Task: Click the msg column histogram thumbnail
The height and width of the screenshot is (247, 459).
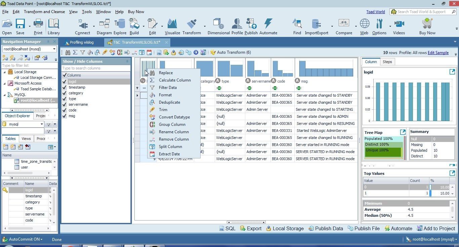Action: [x=326, y=68]
